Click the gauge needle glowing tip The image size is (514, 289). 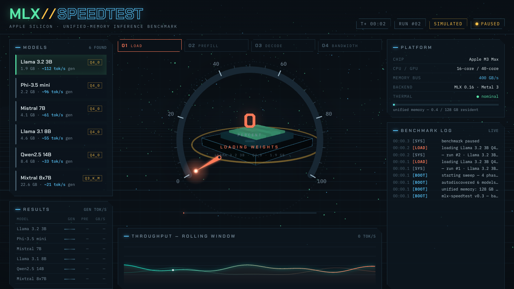[196, 171]
